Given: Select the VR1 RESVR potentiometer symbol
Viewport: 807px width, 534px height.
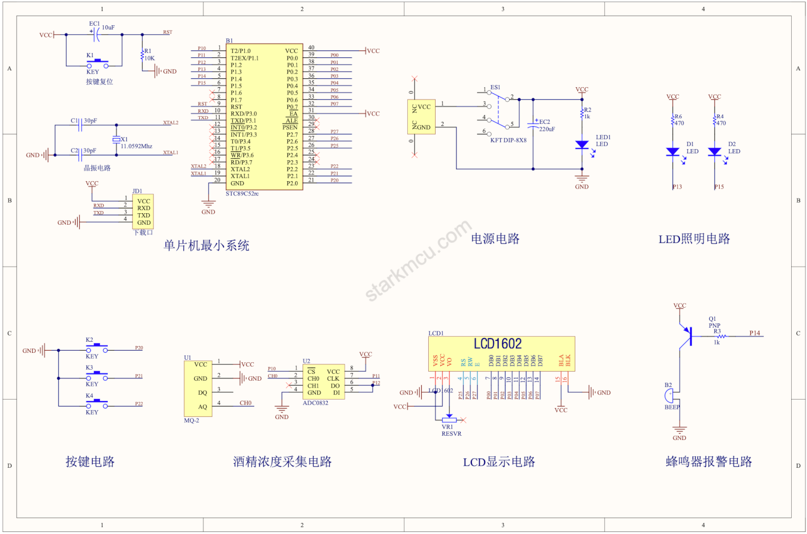Looking at the screenshot, I should click(449, 420).
